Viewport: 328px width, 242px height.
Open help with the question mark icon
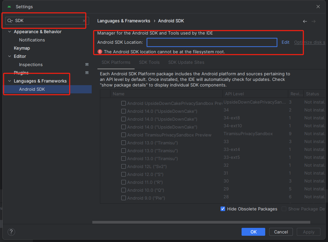(x=11, y=232)
